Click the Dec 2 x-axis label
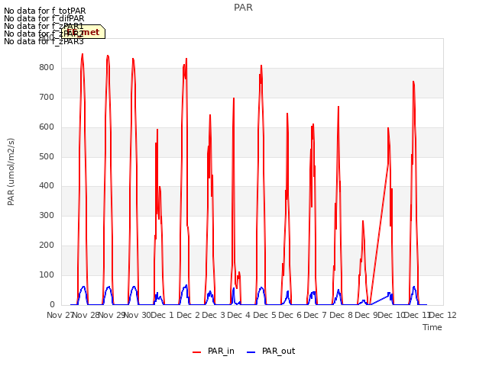This screenshot has width=489, height=366. click(189, 315)
